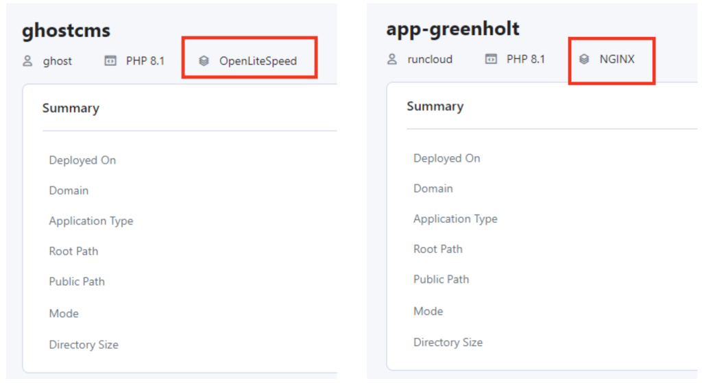This screenshot has height=383, width=702.
Task: Click the runcloud system user name
Action: coord(430,59)
